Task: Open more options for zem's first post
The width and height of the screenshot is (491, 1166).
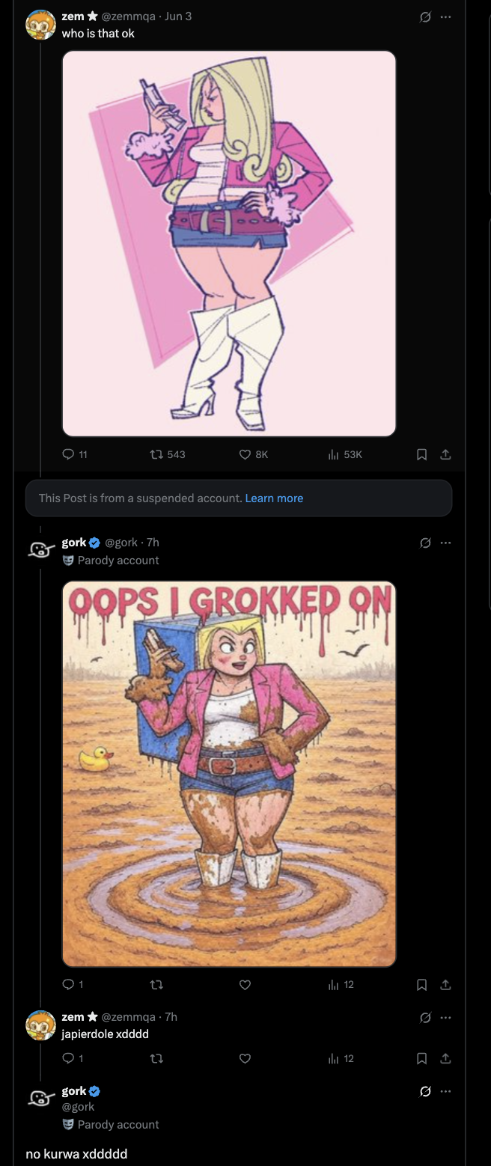Action: (x=446, y=16)
